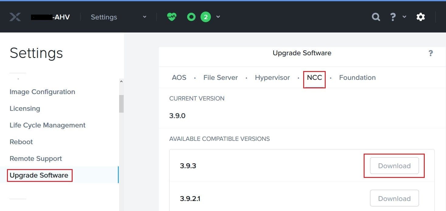Click the CURRENT VERSION heading

point(197,98)
